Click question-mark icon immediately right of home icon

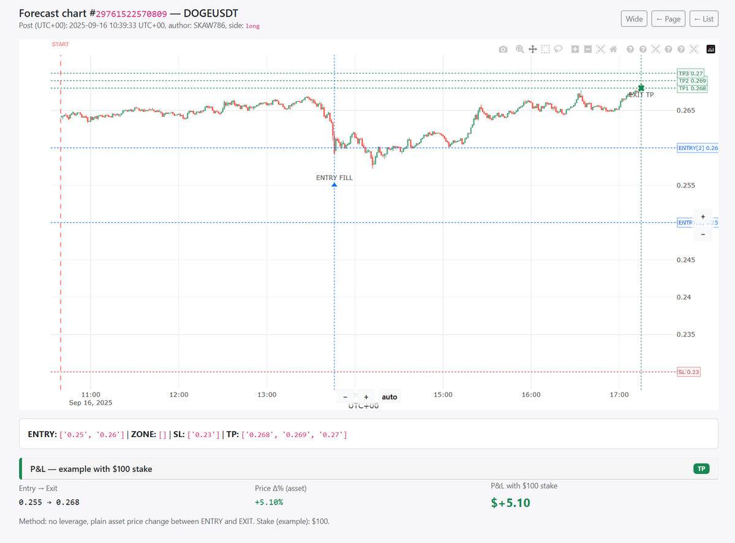[x=630, y=49]
